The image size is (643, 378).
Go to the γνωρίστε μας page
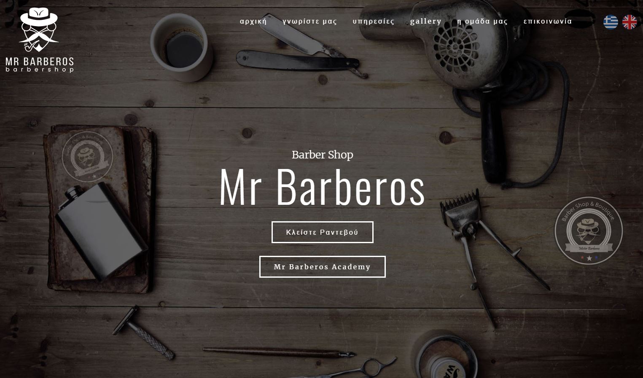(310, 21)
